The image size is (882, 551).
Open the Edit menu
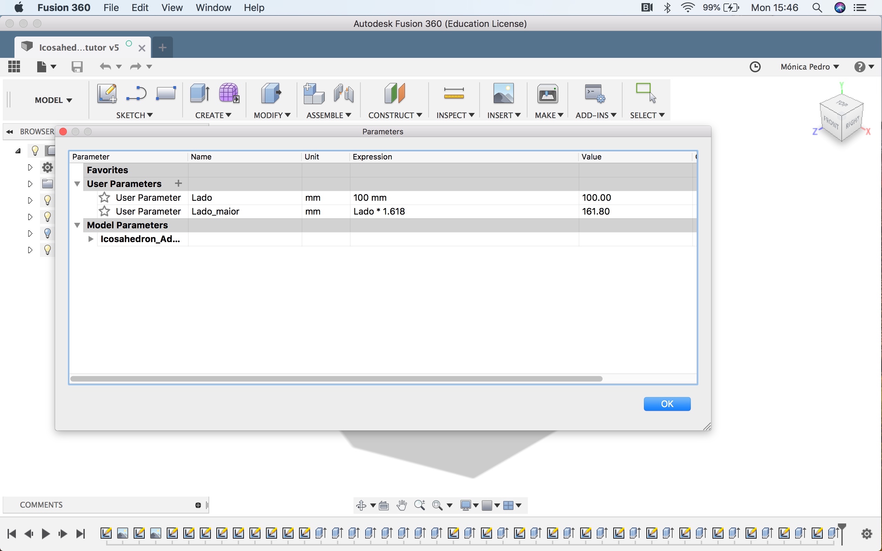pyautogui.click(x=140, y=8)
